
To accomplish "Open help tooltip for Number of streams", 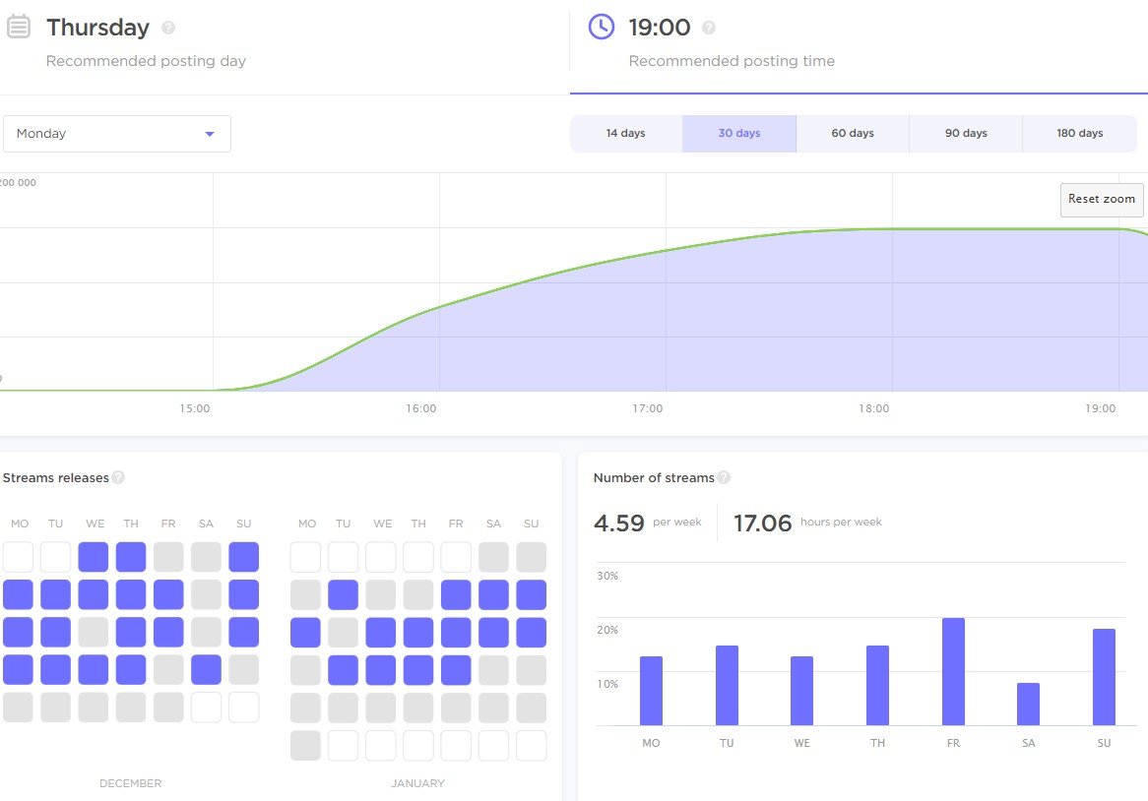I will (x=724, y=477).
